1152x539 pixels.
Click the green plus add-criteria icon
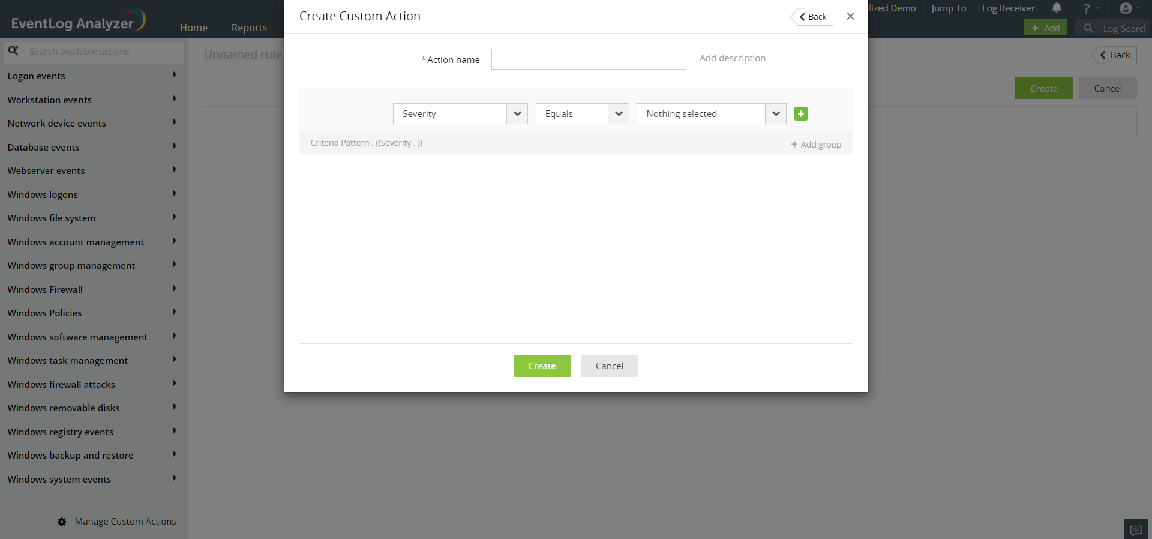click(800, 114)
